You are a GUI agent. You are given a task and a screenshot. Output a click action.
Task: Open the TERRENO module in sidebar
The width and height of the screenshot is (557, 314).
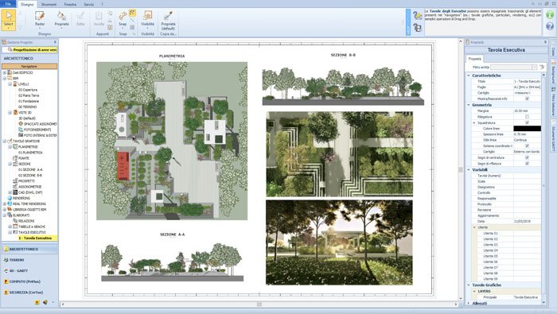click(x=29, y=260)
